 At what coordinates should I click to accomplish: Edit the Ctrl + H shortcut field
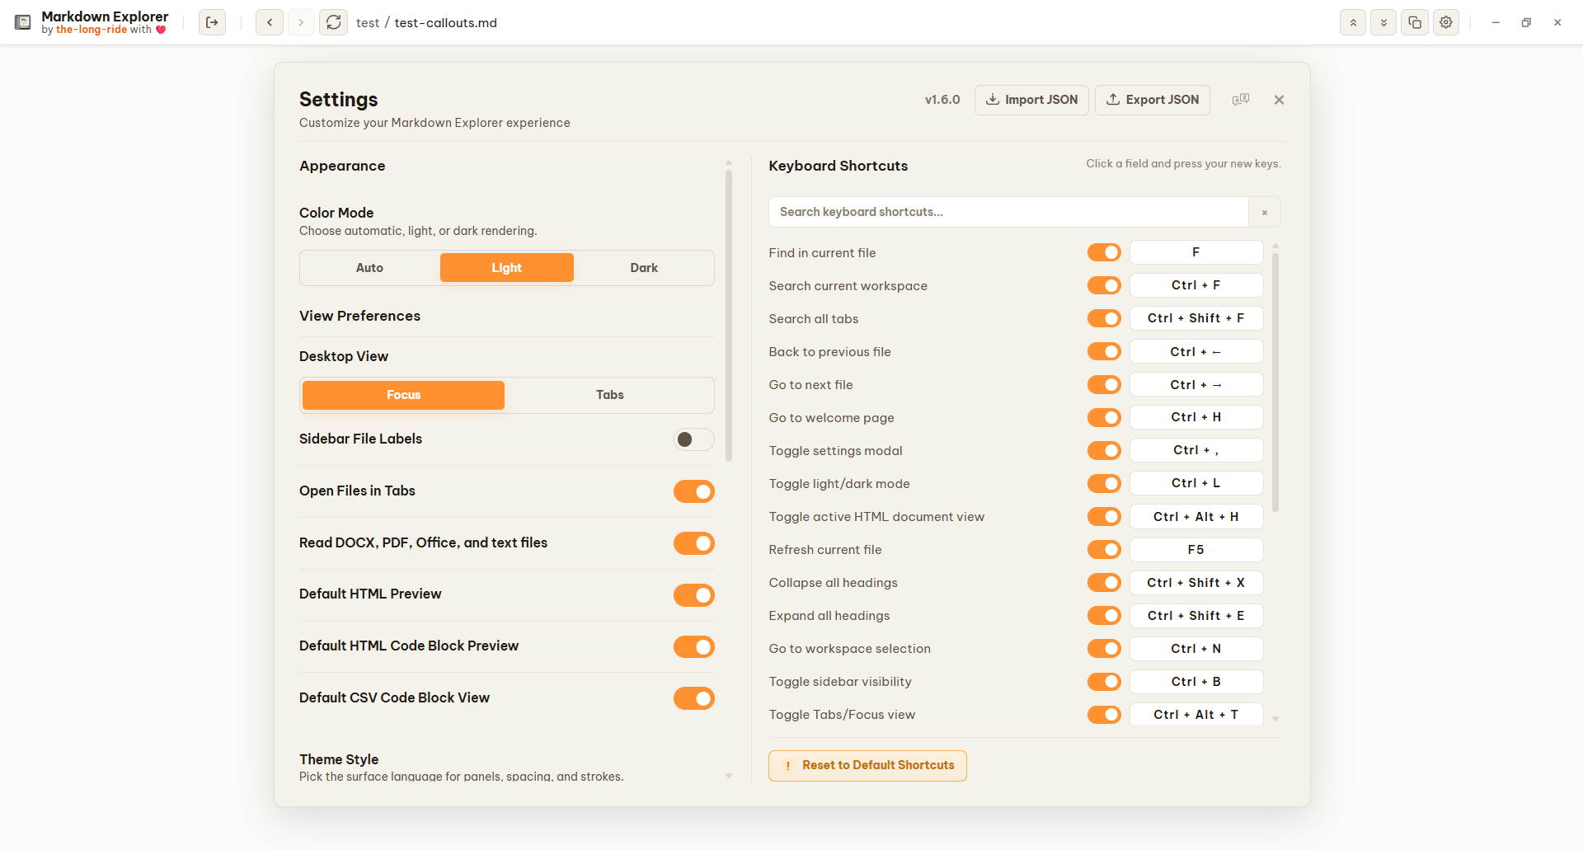(1196, 417)
